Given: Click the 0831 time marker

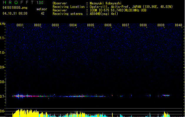Looking at the screenshot, I should pos(20,25).
